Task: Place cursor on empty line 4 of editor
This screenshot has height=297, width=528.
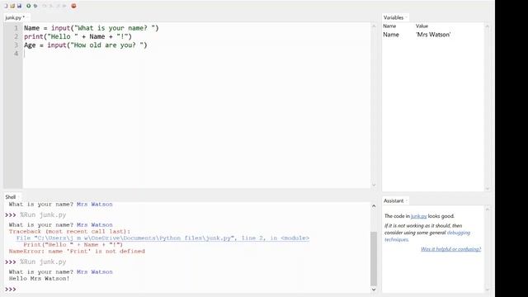Action: tap(196, 54)
